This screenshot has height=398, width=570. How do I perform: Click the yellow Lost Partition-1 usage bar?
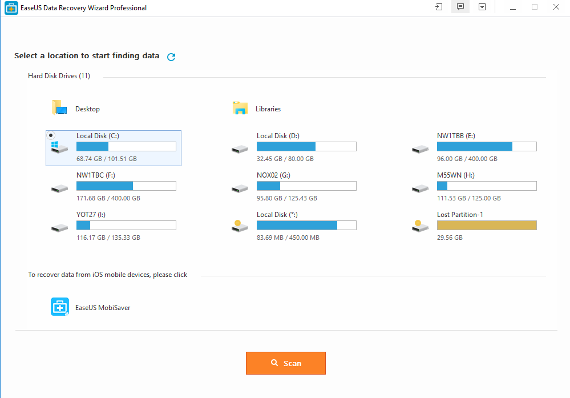[486, 225]
